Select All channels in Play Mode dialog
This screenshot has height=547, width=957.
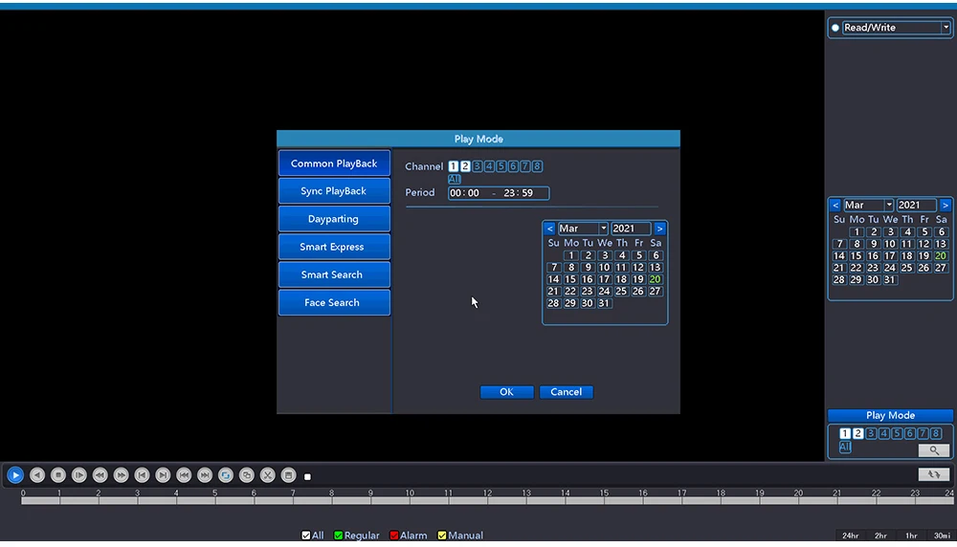[454, 179]
